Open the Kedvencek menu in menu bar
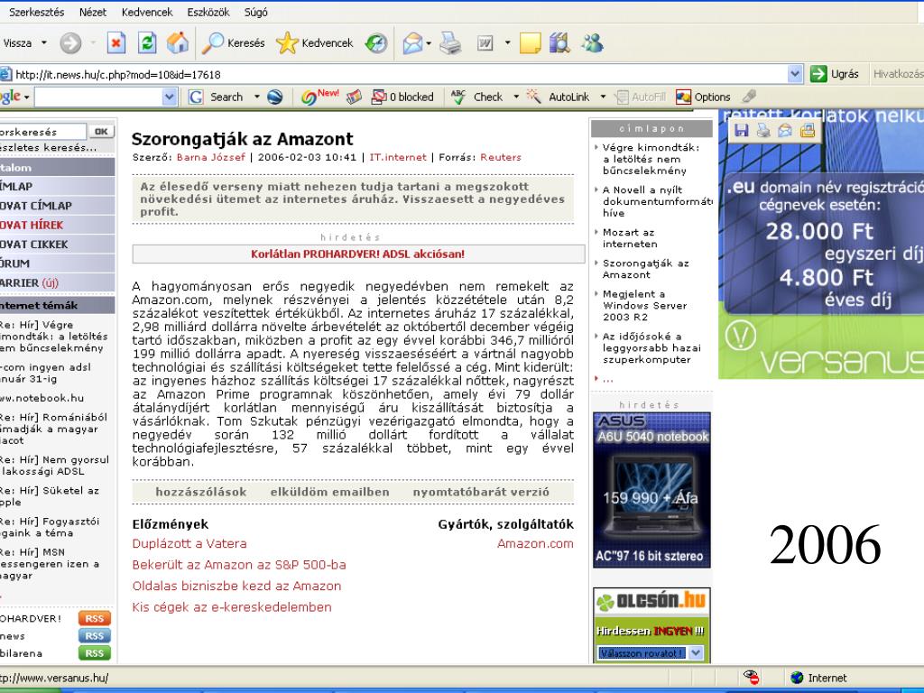The image size is (924, 693). (x=147, y=12)
